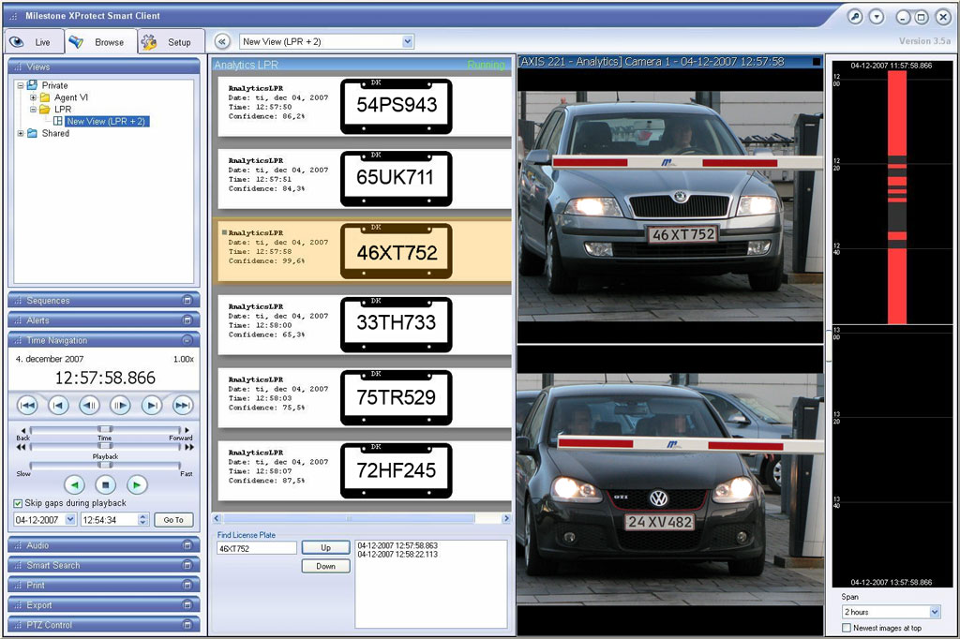Stop playback with square button
Viewport: 960px width, 639px height.
[105, 485]
